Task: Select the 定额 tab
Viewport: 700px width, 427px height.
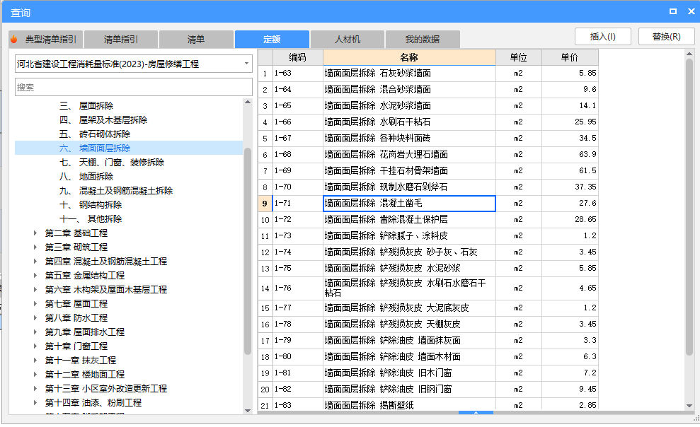Action: (272, 39)
